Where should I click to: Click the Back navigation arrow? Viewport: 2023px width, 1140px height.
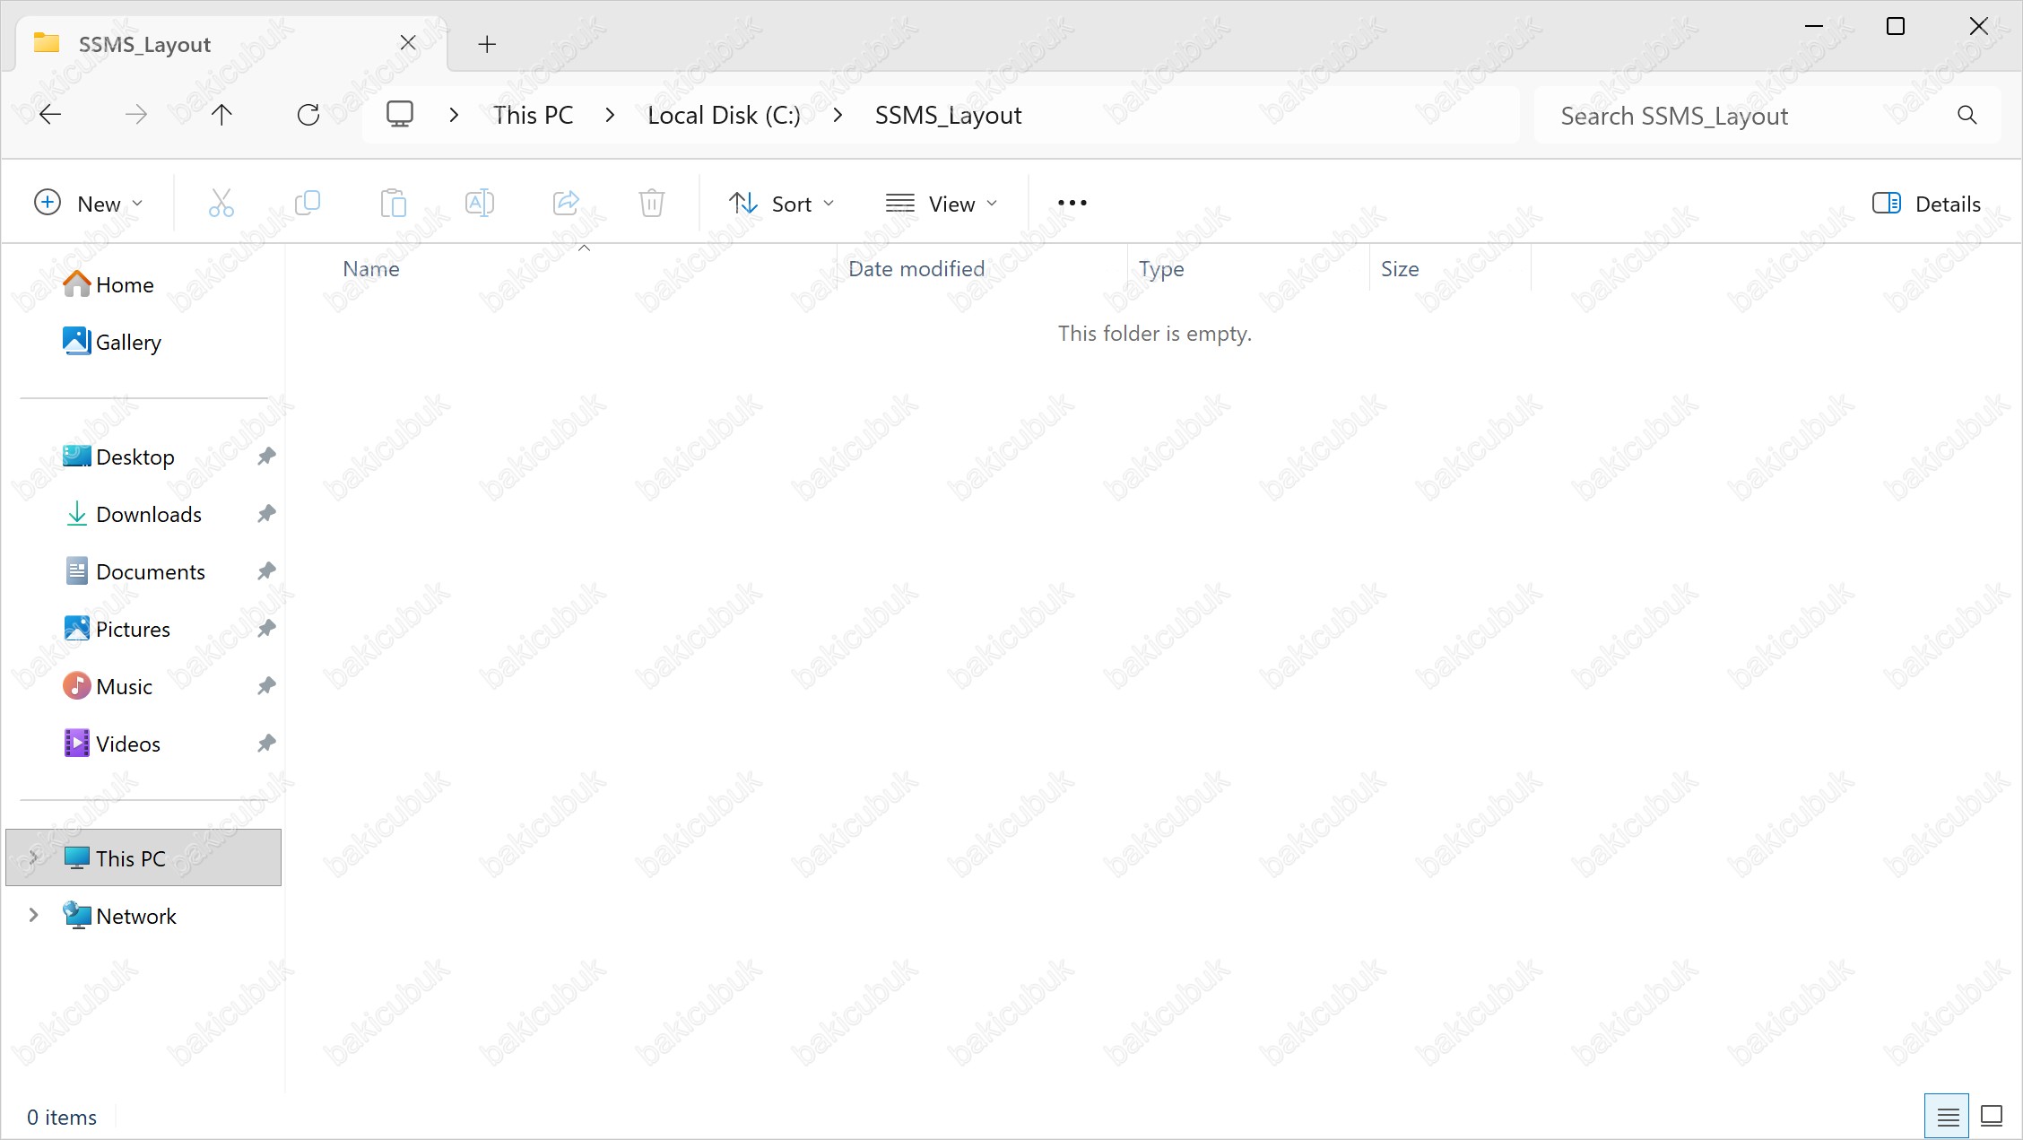click(x=50, y=115)
